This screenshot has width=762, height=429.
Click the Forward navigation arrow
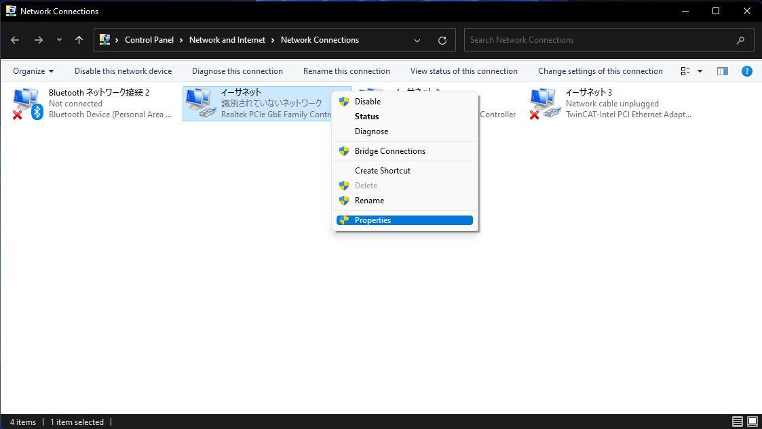point(38,40)
